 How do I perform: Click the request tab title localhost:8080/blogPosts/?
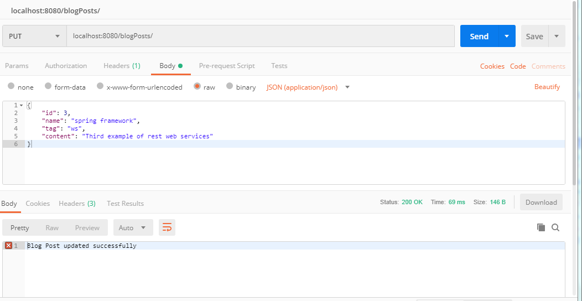[55, 11]
